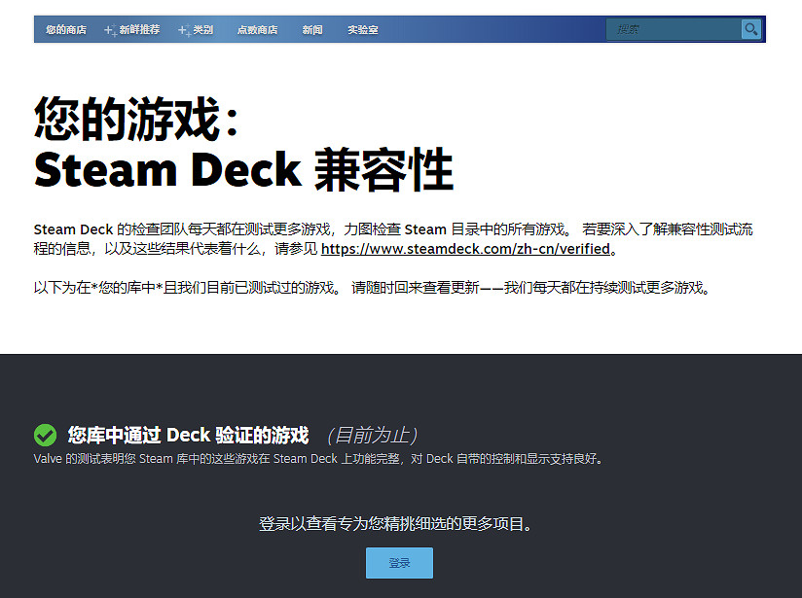Click inside the search box to type
The image size is (802, 598).
(676, 29)
